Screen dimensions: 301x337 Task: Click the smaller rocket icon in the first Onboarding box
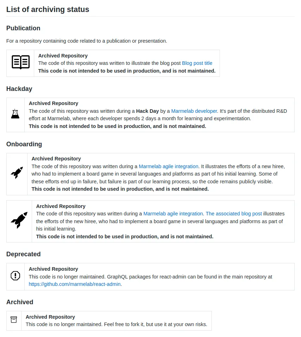point(17,173)
